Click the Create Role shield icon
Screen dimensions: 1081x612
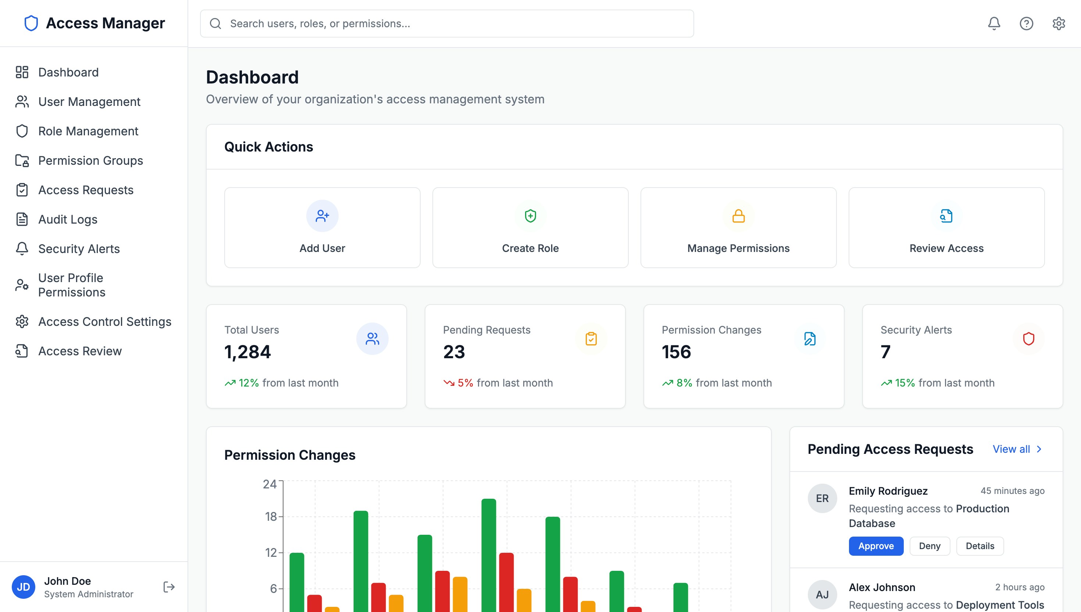[530, 216]
